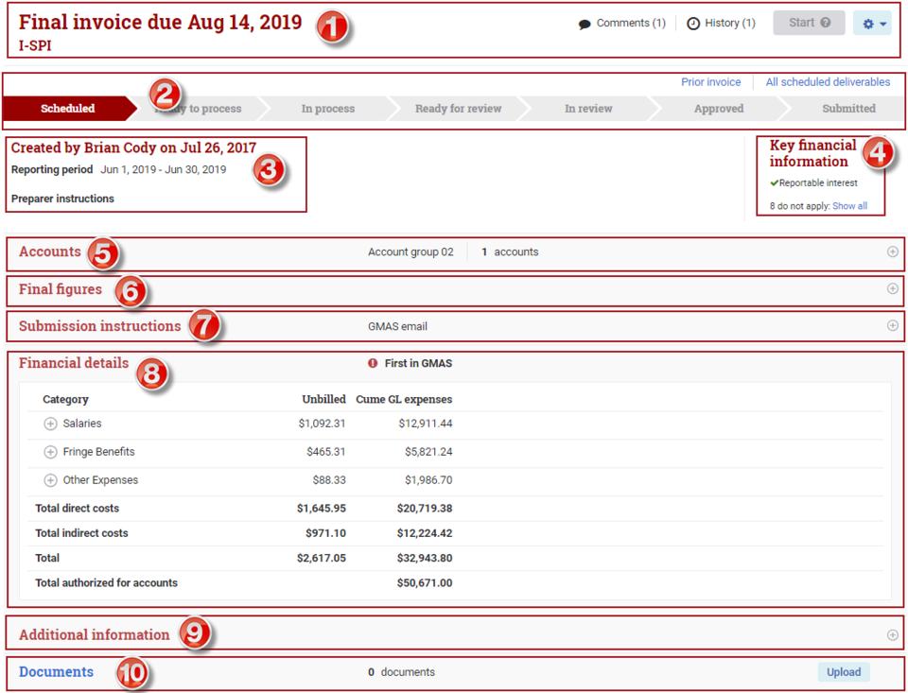The height and width of the screenshot is (693, 908).
Task: Click Show all key financial information link
Action: tap(849, 206)
